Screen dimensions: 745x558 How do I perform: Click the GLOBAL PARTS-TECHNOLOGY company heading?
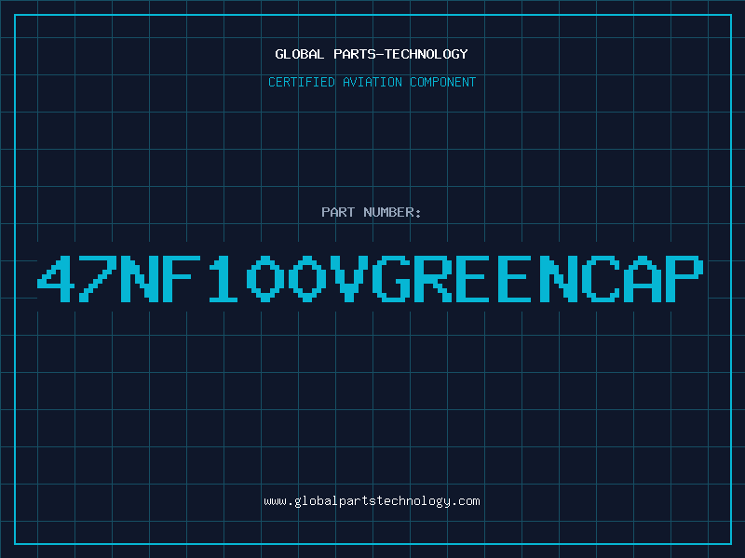pyautogui.click(x=372, y=54)
